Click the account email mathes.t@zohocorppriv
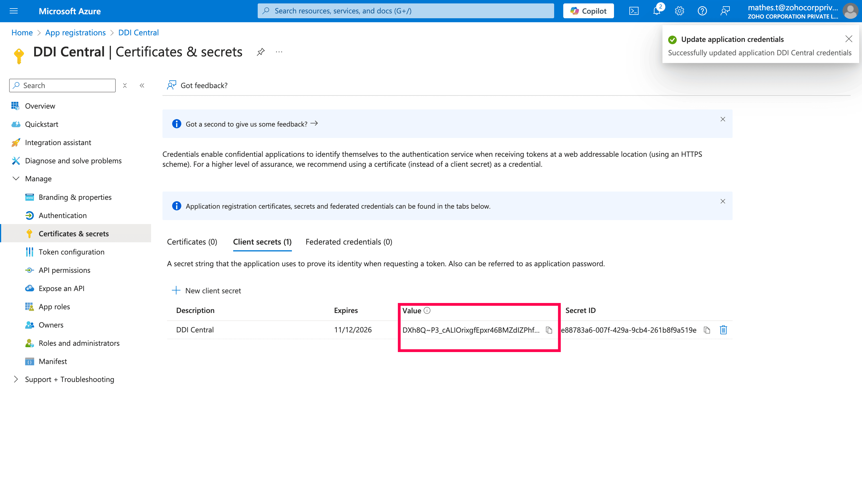862x488 pixels. click(x=793, y=8)
